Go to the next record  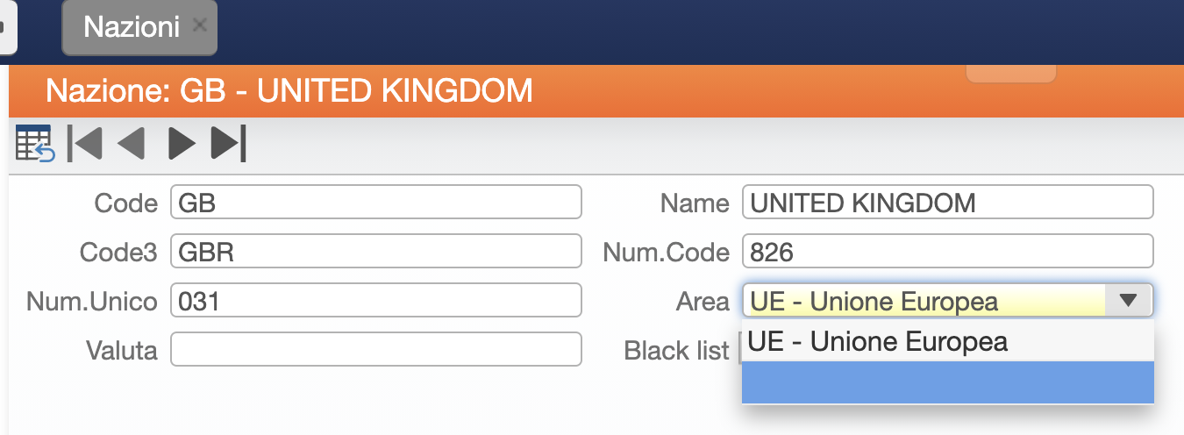point(182,144)
